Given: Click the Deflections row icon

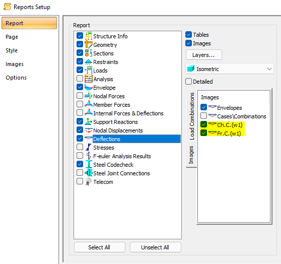Looking at the screenshot, I should click(89, 139).
